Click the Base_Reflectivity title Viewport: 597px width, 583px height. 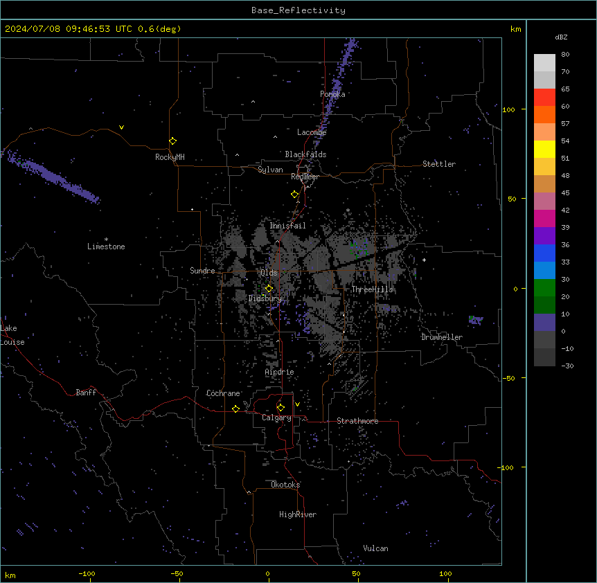coord(298,10)
